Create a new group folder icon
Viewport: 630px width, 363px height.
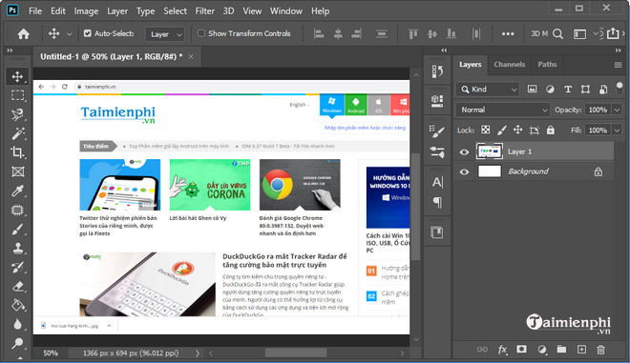click(x=561, y=350)
